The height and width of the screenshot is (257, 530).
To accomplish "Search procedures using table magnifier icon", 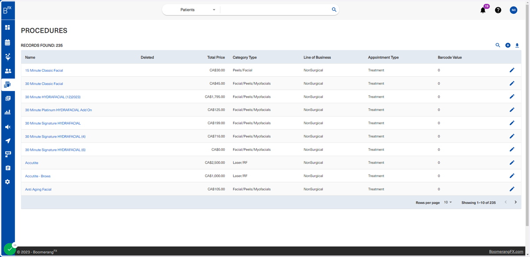I will pos(498,45).
